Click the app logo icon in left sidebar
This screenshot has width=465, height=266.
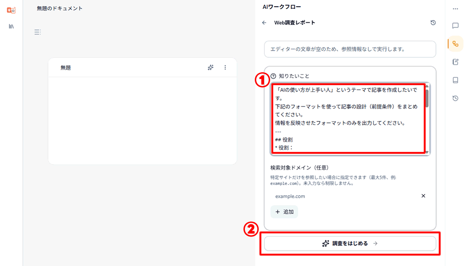coord(11,10)
